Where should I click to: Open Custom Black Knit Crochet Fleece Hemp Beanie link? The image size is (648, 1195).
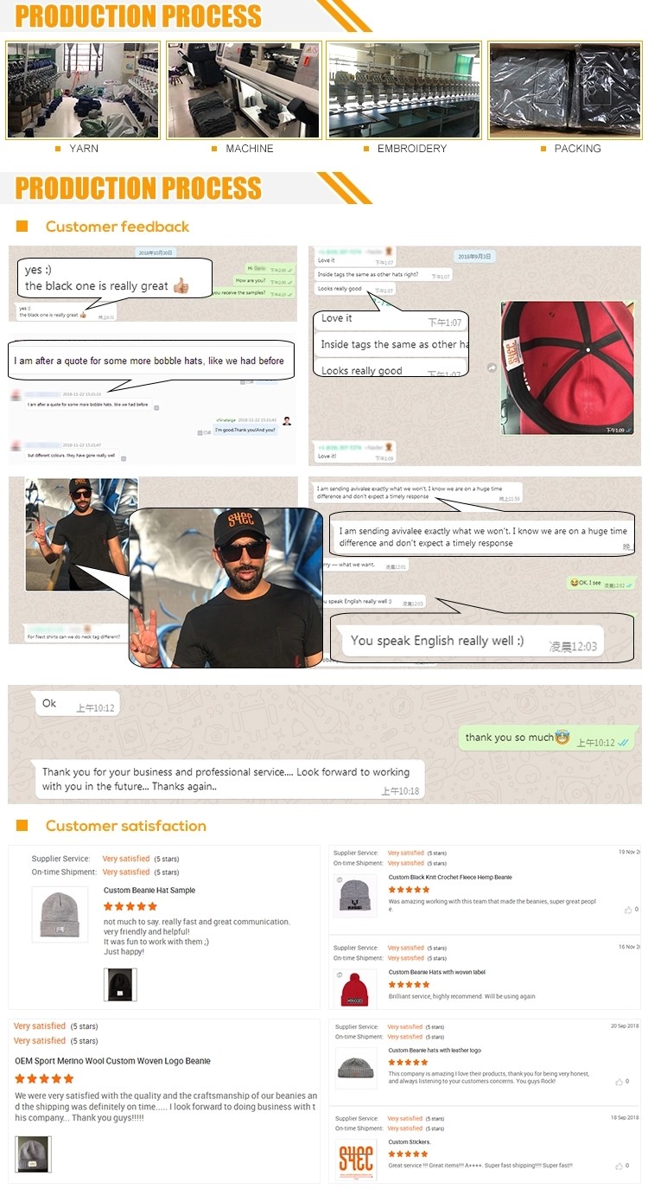(450, 877)
